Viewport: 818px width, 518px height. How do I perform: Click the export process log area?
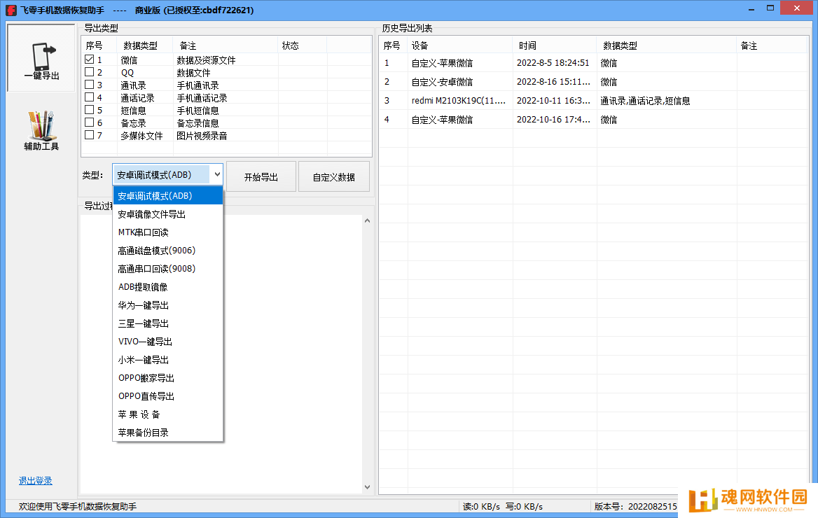[221, 353]
